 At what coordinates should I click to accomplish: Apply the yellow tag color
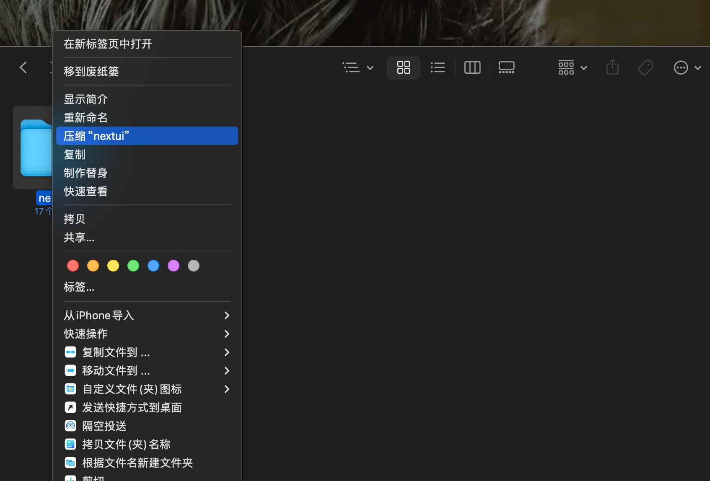point(113,266)
